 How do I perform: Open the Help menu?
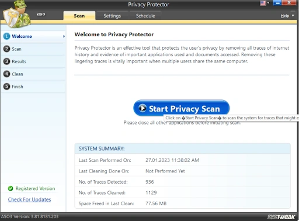point(285,16)
